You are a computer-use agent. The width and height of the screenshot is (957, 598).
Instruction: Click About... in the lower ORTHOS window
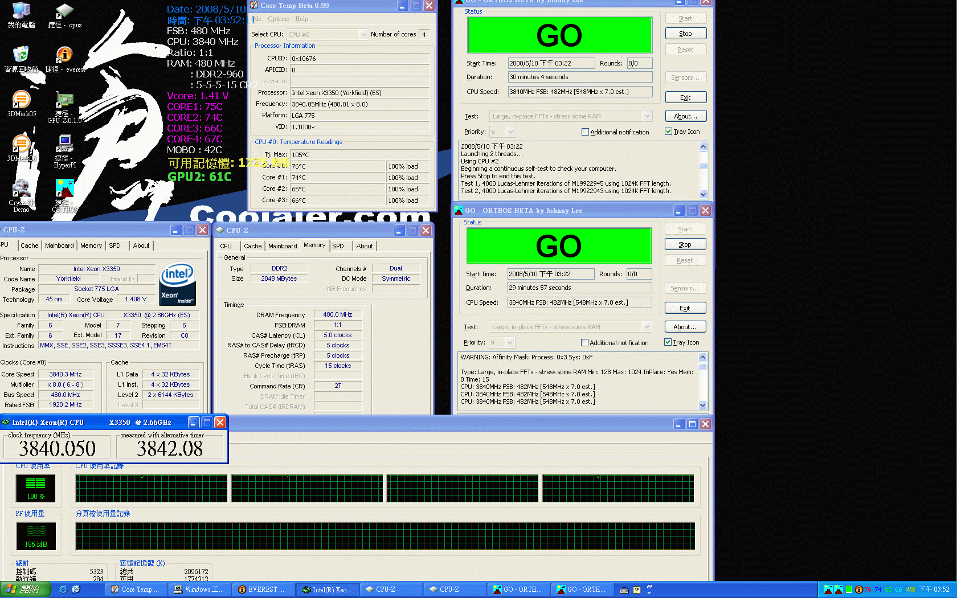pos(685,327)
